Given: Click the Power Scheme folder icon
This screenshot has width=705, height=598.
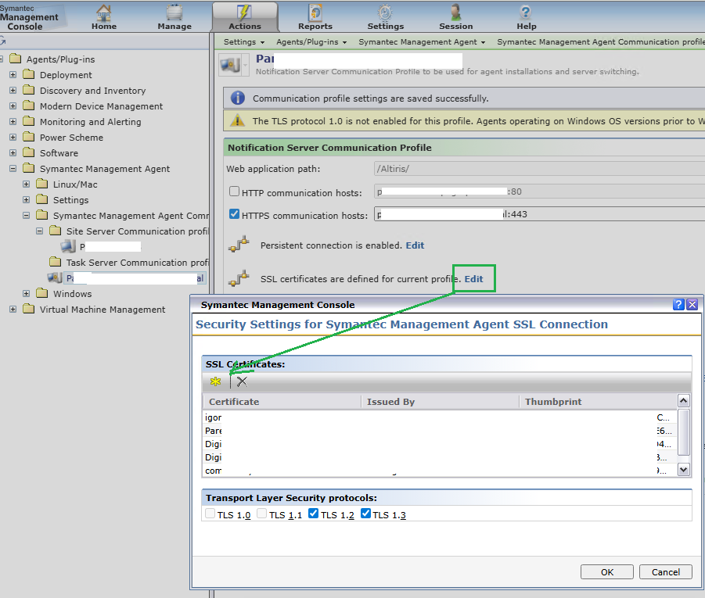Looking at the screenshot, I should (x=29, y=137).
